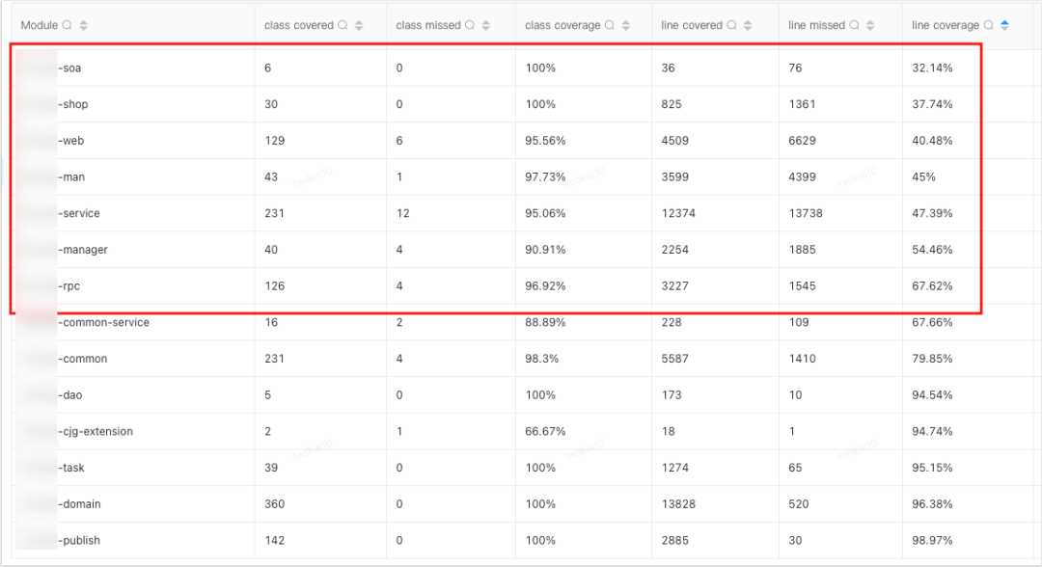Sort the table by Module column
Viewport: 1042px width, 567px height.
84,25
